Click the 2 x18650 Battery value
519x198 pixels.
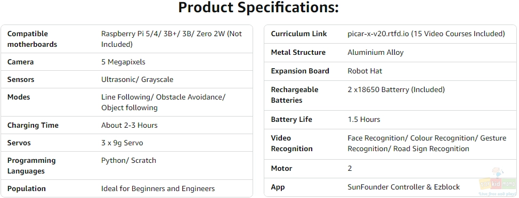coord(396,89)
